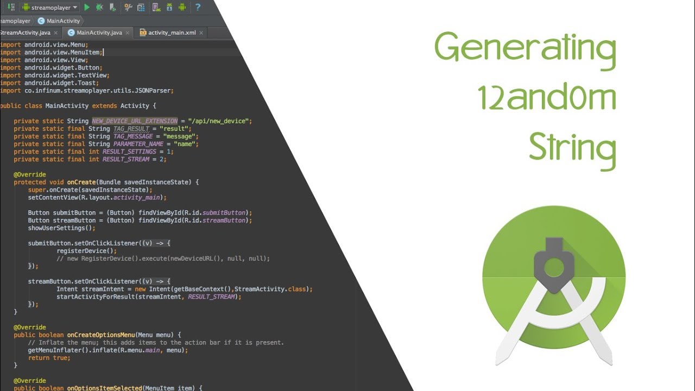
Task: Click the "12and0m" title text
Action: (x=547, y=98)
